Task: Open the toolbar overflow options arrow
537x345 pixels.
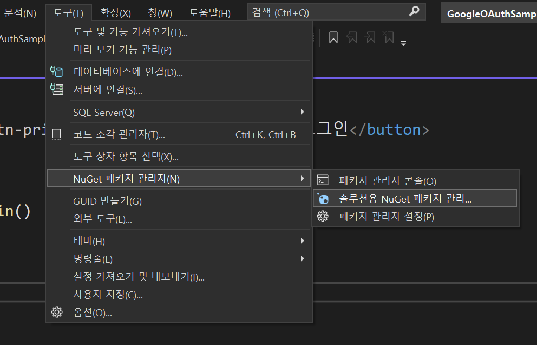Action: [x=403, y=43]
